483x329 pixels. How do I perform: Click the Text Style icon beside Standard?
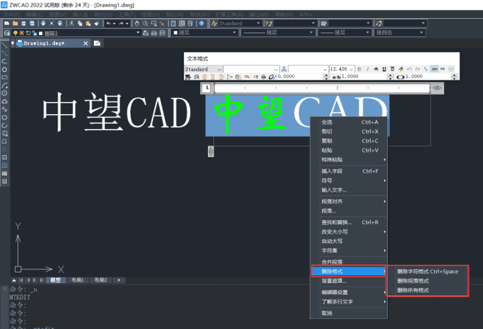pos(215,23)
